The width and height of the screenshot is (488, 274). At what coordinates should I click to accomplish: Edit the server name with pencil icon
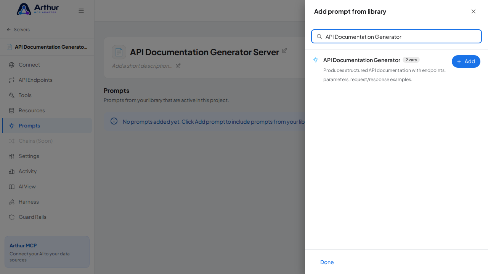tap(284, 51)
